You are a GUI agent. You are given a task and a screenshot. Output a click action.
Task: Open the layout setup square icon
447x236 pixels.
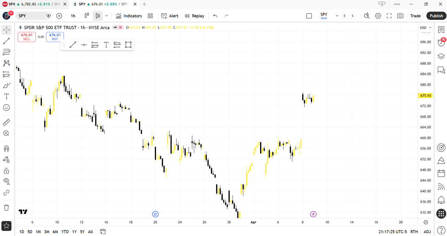coord(309,16)
